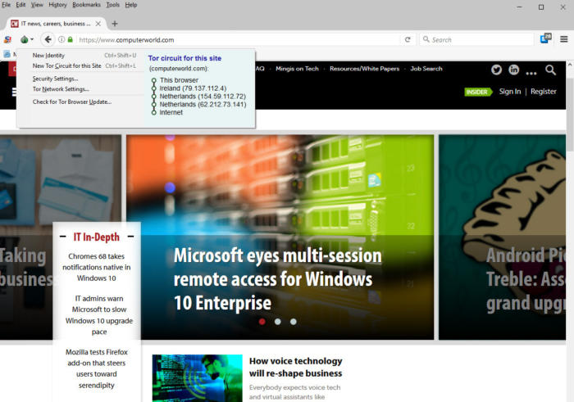The image size is (574, 402).
Task: Click the bookmark icon in bookmarks toolbar
Action: pos(7,54)
